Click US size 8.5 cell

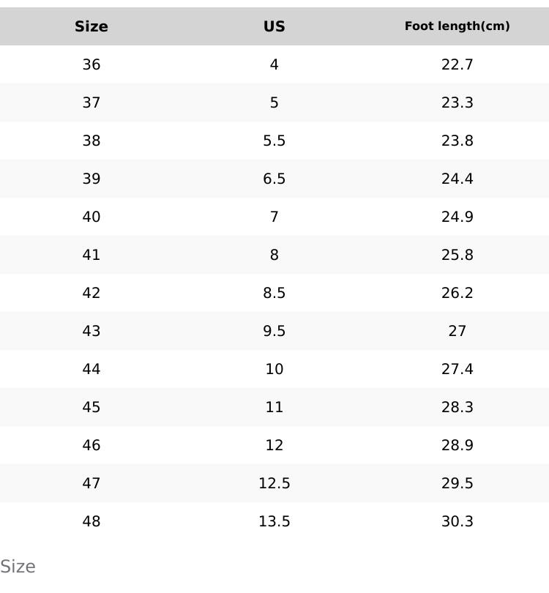(x=274, y=293)
